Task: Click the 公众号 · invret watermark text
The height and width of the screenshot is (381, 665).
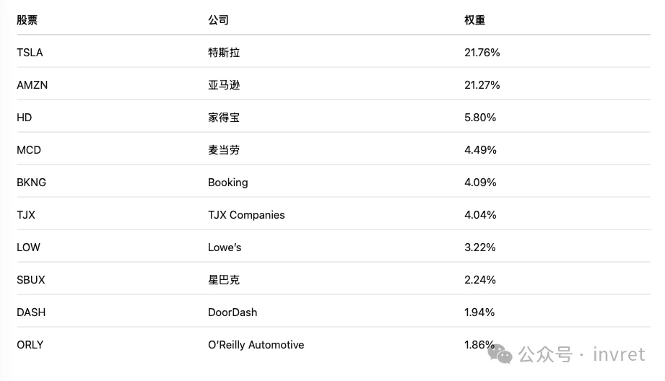Action: pyautogui.click(x=581, y=354)
